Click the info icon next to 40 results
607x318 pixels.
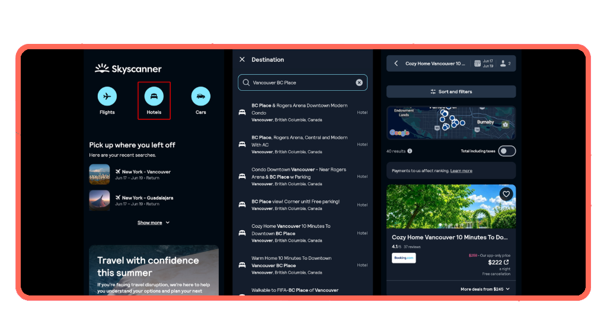(410, 151)
